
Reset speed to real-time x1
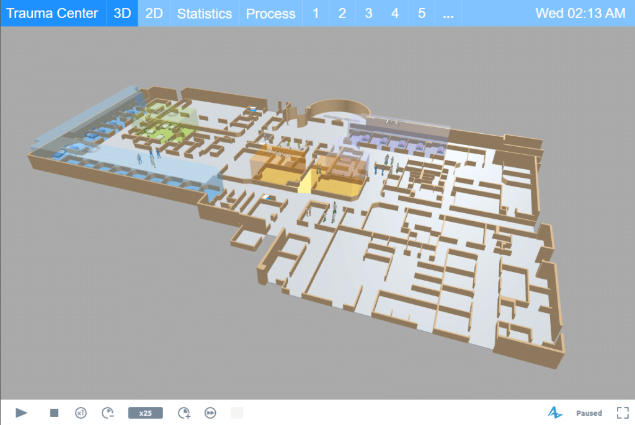(81, 413)
